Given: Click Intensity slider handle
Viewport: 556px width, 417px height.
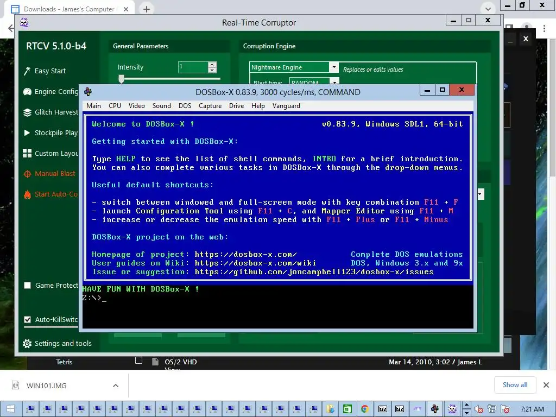Looking at the screenshot, I should click(121, 79).
